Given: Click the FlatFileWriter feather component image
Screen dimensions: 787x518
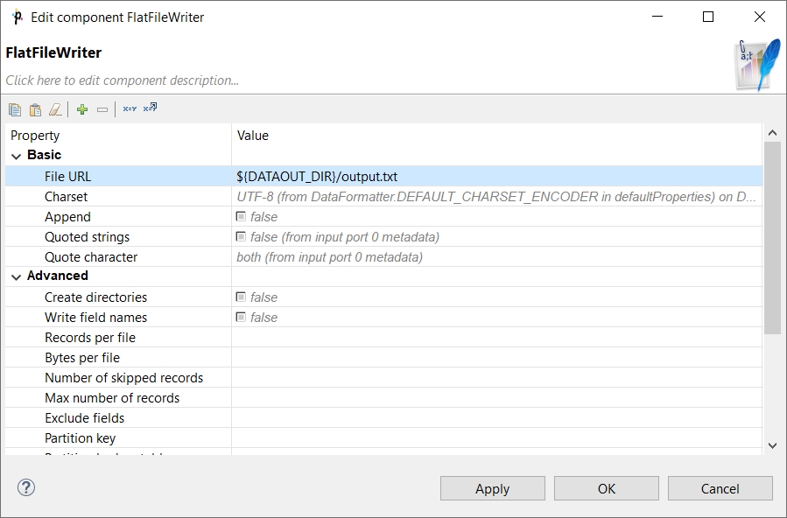Looking at the screenshot, I should point(758,66).
